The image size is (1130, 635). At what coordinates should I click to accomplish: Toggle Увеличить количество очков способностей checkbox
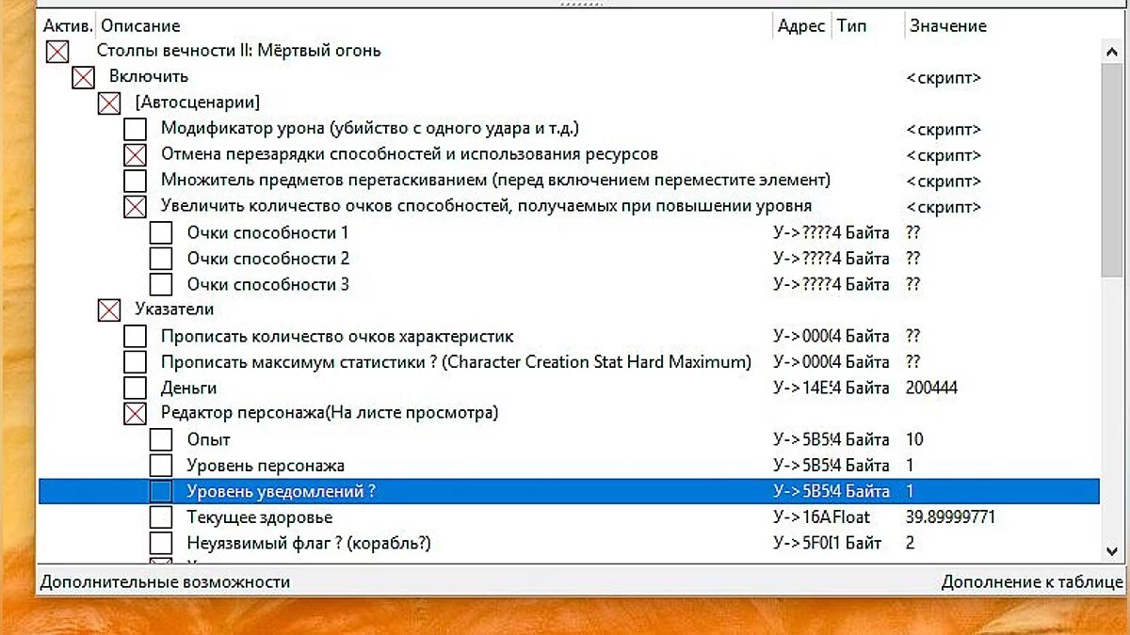136,206
